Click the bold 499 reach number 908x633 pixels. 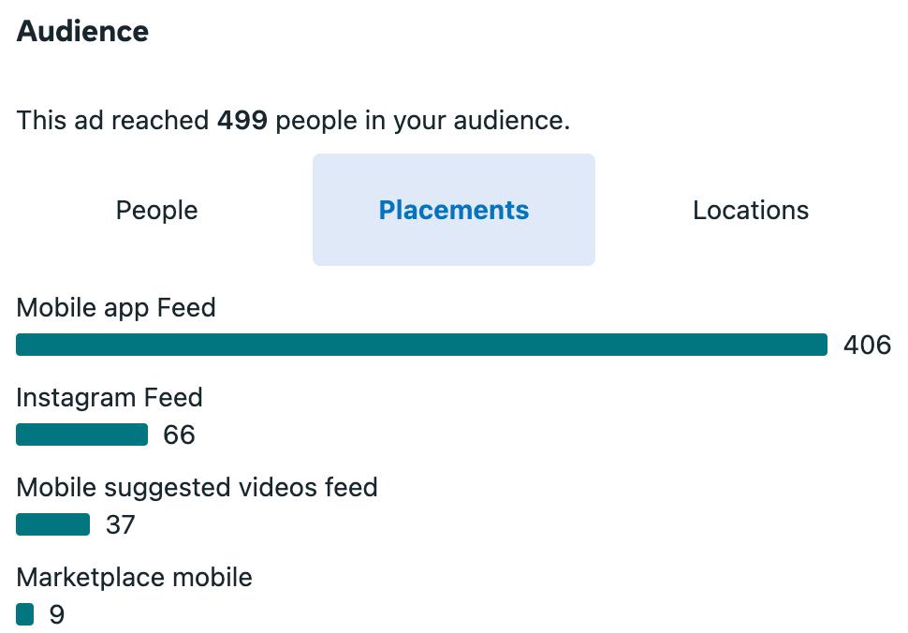click(x=242, y=121)
